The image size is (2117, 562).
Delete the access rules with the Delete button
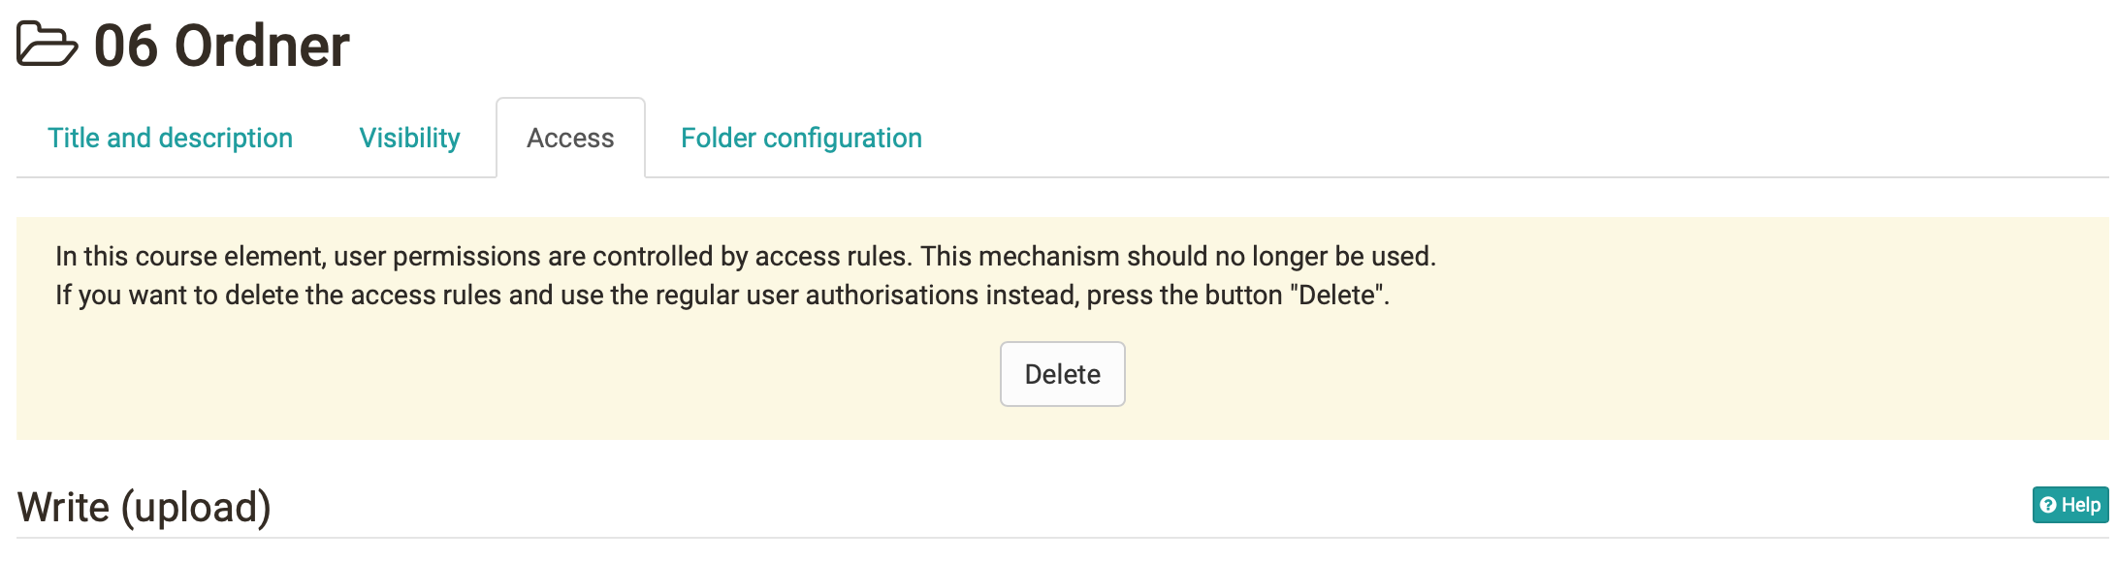point(1063,374)
